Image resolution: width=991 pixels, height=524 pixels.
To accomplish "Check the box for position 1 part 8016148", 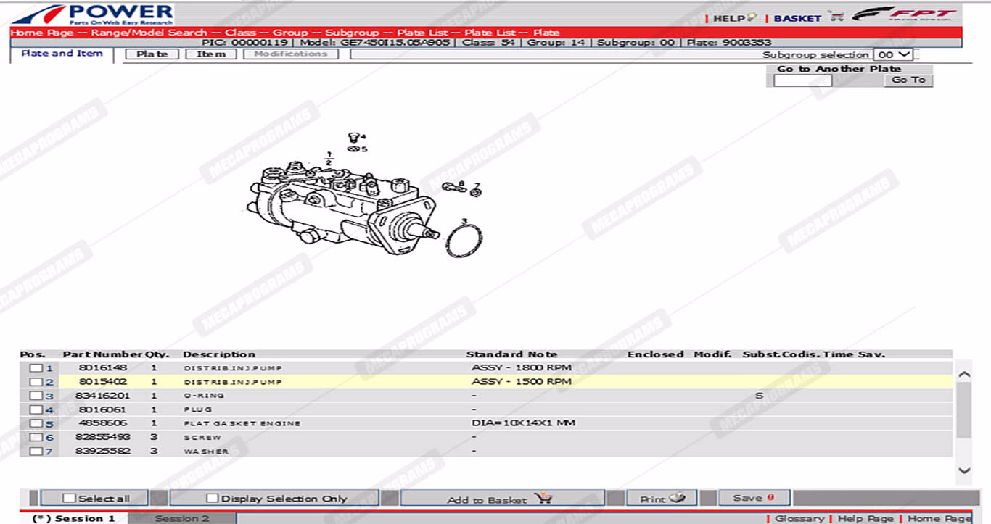I will [x=36, y=368].
